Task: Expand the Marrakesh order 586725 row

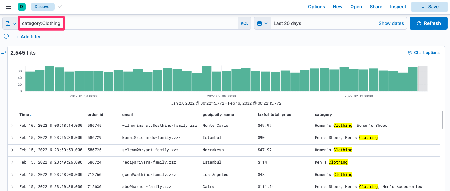Action: (x=12, y=150)
